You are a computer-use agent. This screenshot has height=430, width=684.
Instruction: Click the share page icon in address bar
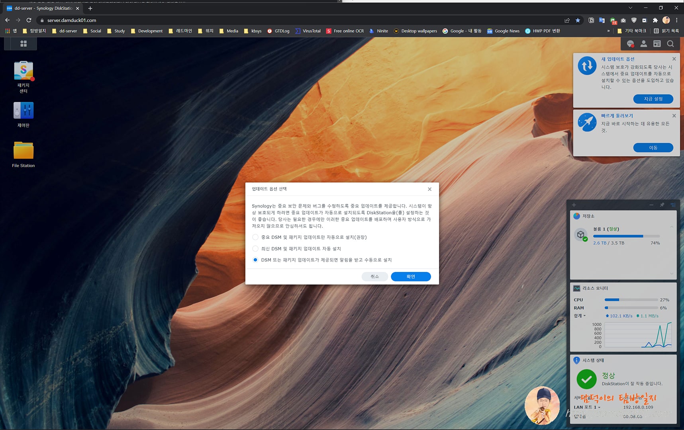click(x=567, y=20)
